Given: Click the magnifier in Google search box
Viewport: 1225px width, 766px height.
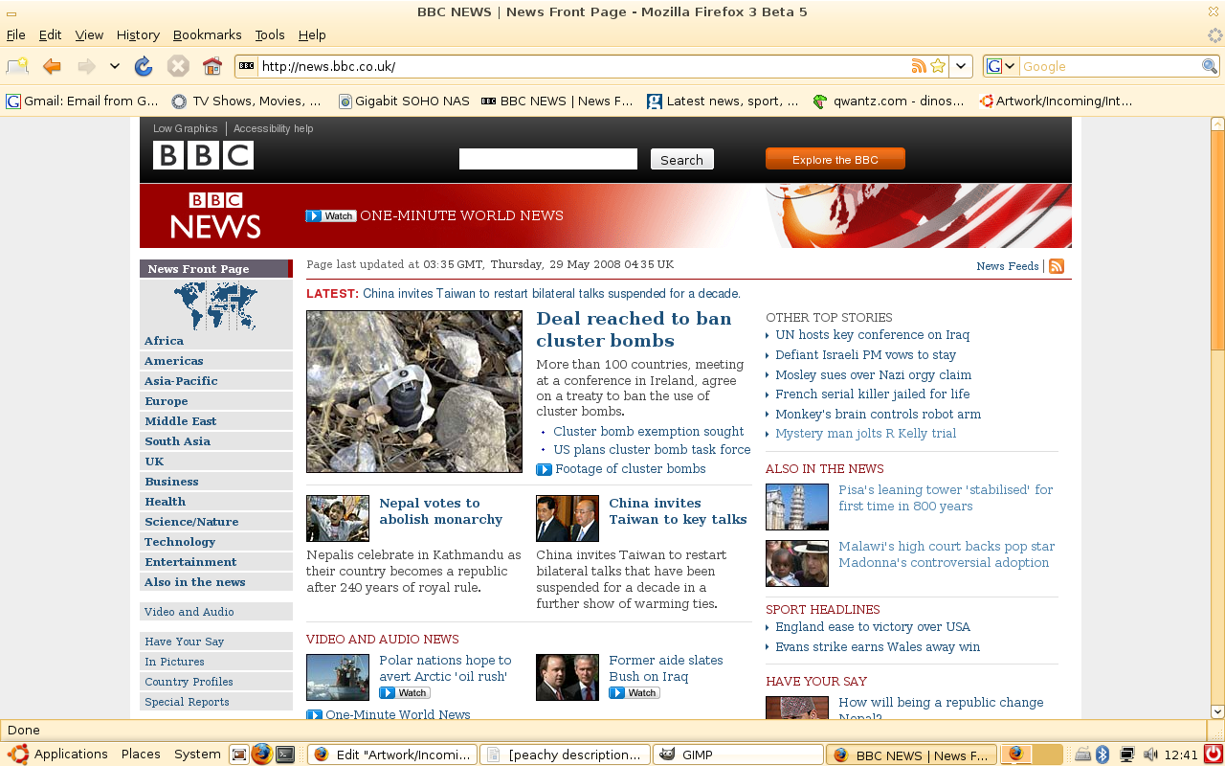Looking at the screenshot, I should [x=1210, y=66].
